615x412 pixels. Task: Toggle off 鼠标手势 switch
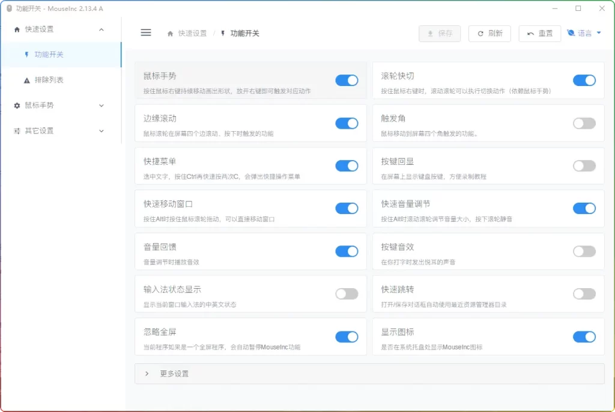(x=347, y=81)
